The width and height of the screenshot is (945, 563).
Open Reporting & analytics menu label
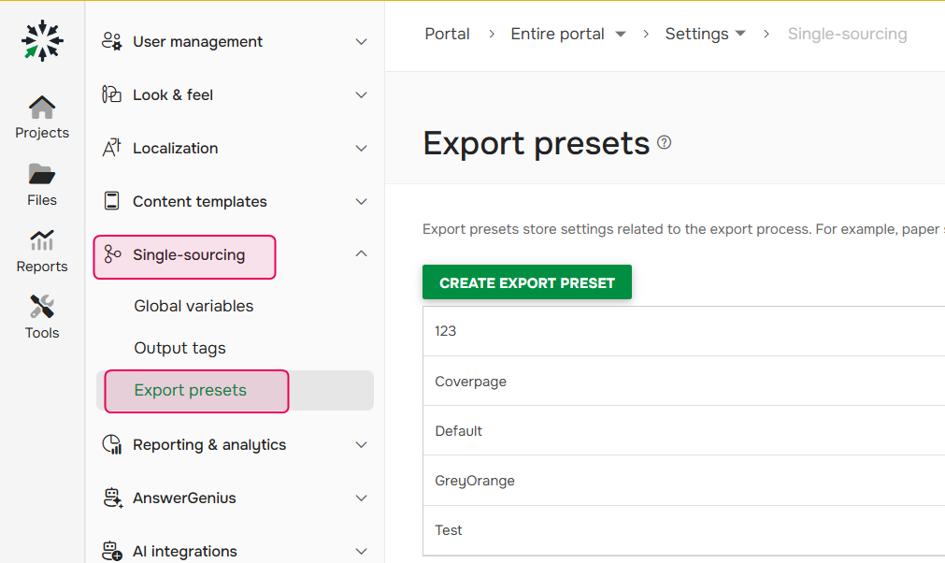click(209, 445)
